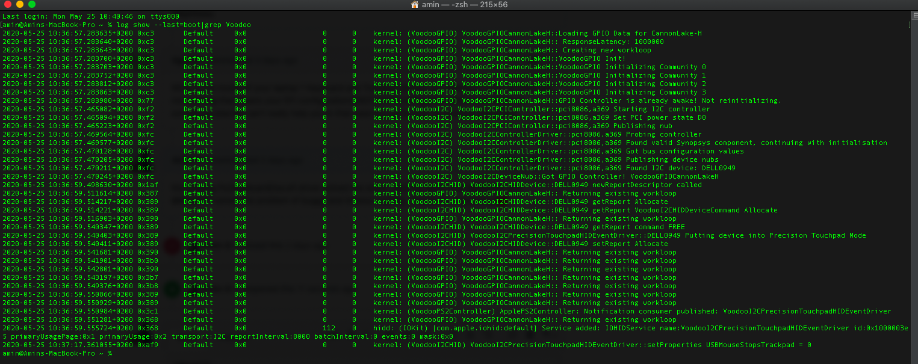
Task: Click thread ID '0x3b8' value
Action: pyautogui.click(x=147, y=286)
